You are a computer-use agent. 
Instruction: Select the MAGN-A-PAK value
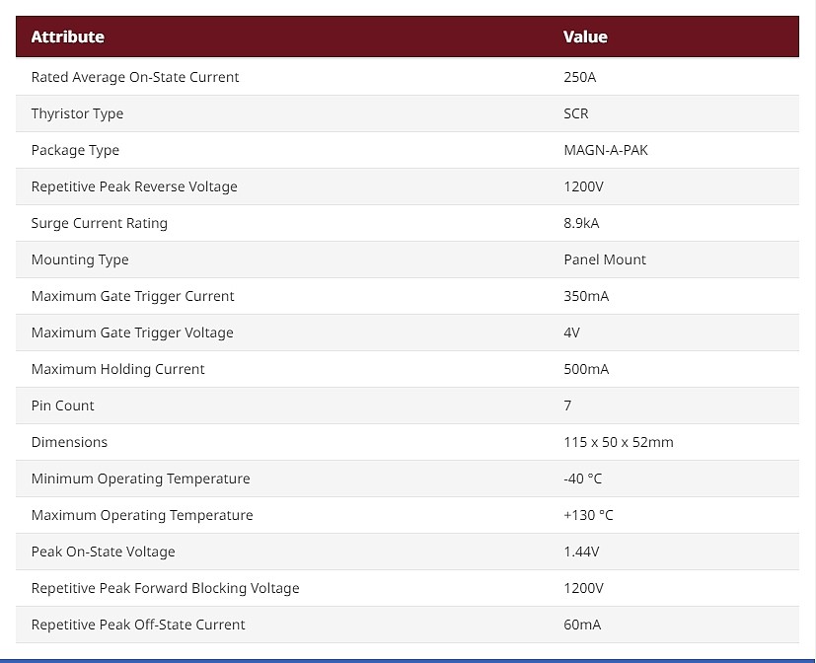tap(606, 150)
